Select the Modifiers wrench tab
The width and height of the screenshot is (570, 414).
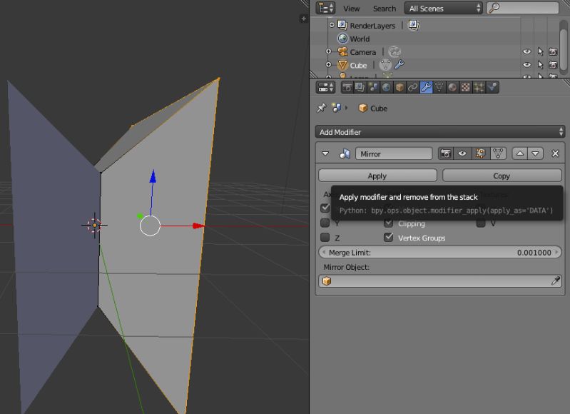426,87
